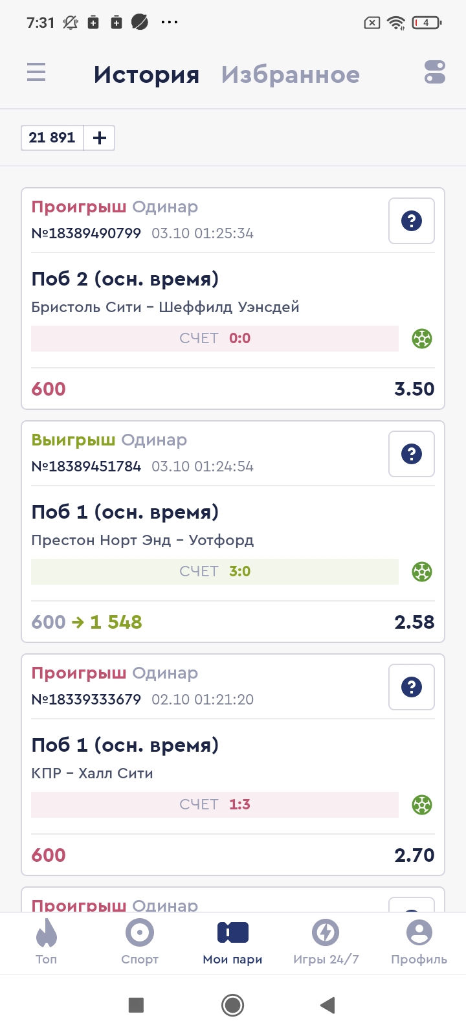Screen dimensions: 466x1036
Task: Toggle the view switch icon at top right
Action: pos(435,72)
